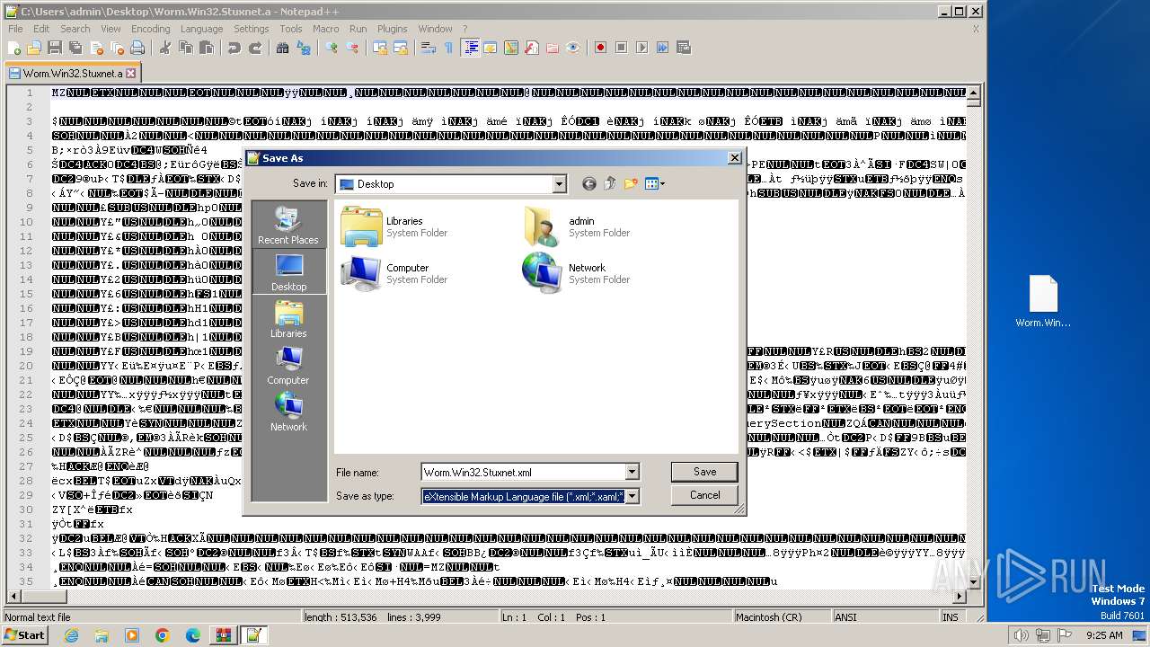
Task: Select the Worm.Win... desktop file icon
Action: [x=1043, y=302]
